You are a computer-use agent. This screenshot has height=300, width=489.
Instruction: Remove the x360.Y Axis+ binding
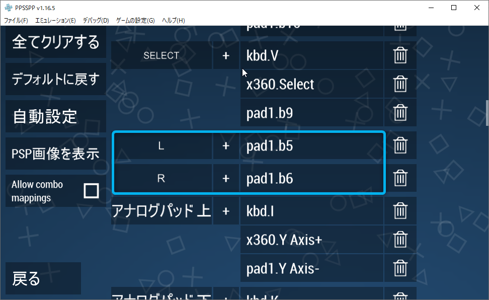(x=400, y=239)
